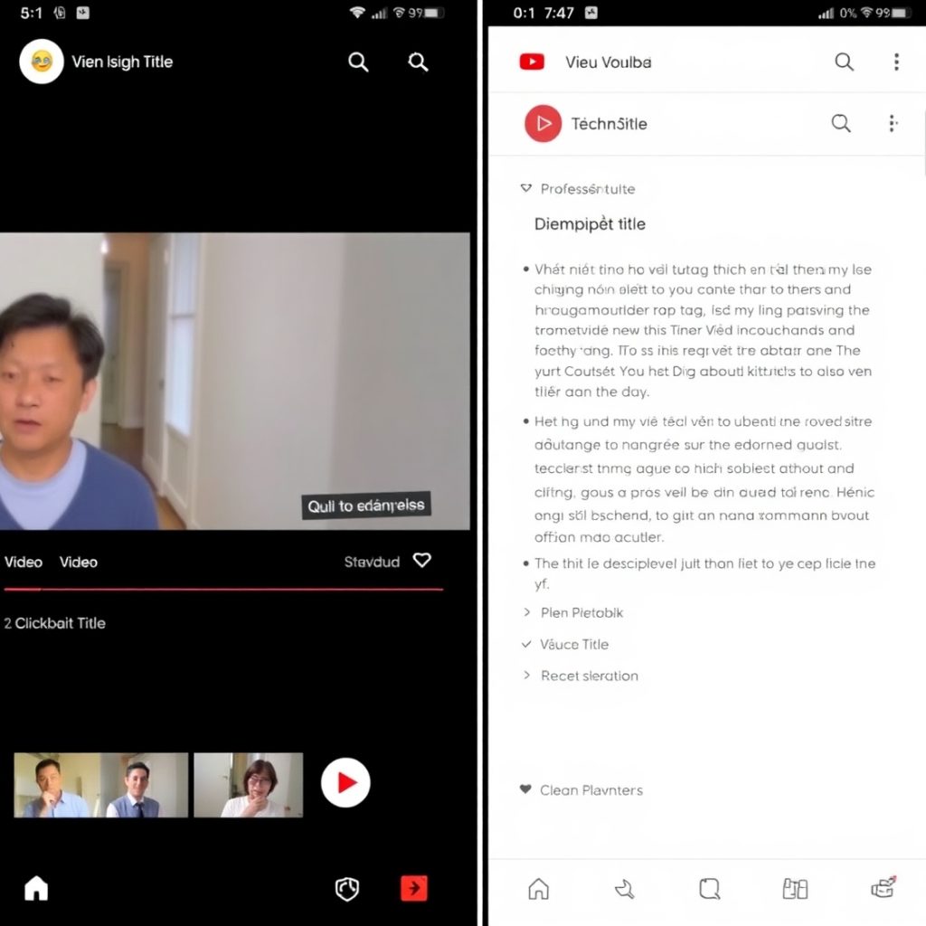Image resolution: width=926 pixels, height=926 pixels.
Task: Open the red shorts icon in bottom bar
Action: tap(413, 888)
